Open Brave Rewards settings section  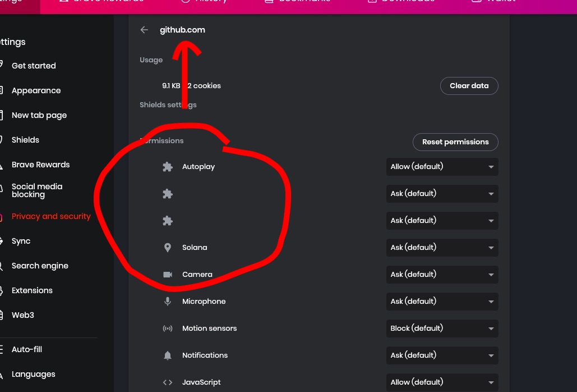40,165
